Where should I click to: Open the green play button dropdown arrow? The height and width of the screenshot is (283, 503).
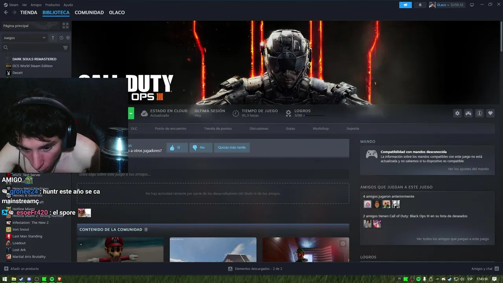pos(131,113)
